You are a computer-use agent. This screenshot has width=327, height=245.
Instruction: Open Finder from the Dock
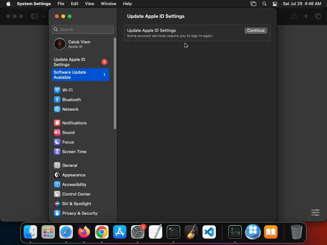(30, 232)
